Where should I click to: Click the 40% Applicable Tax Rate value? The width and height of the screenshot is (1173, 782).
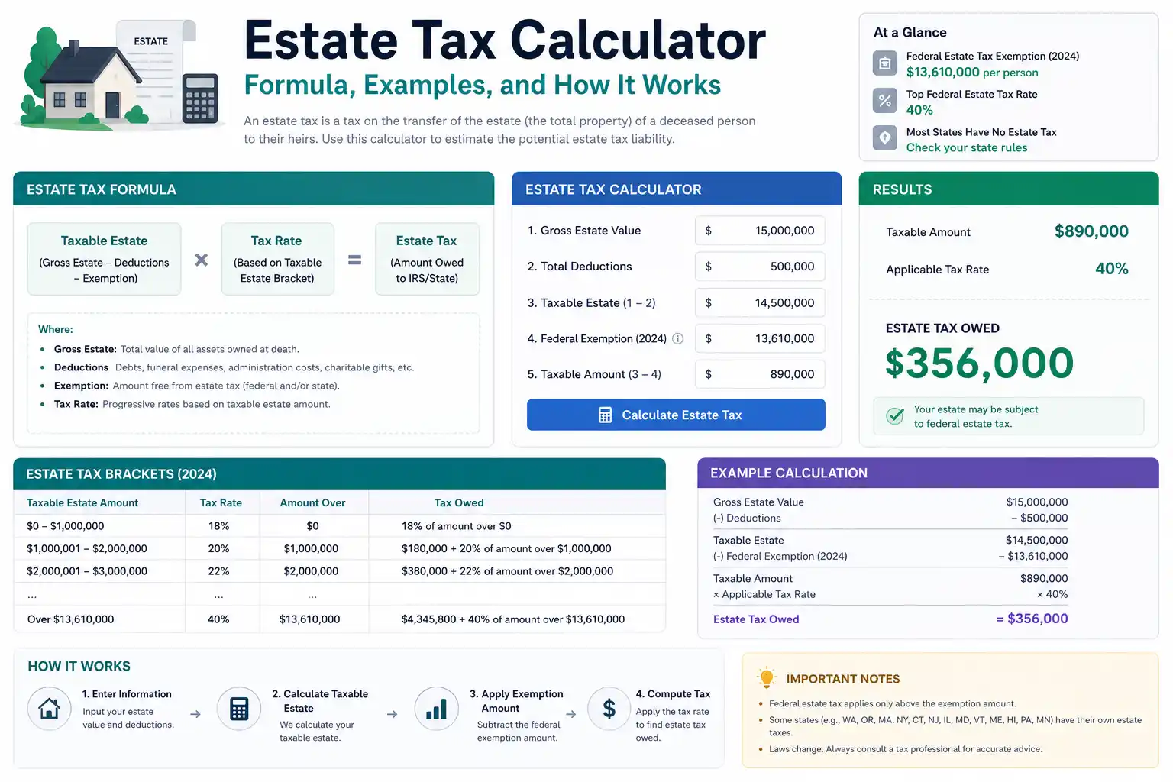(1111, 269)
